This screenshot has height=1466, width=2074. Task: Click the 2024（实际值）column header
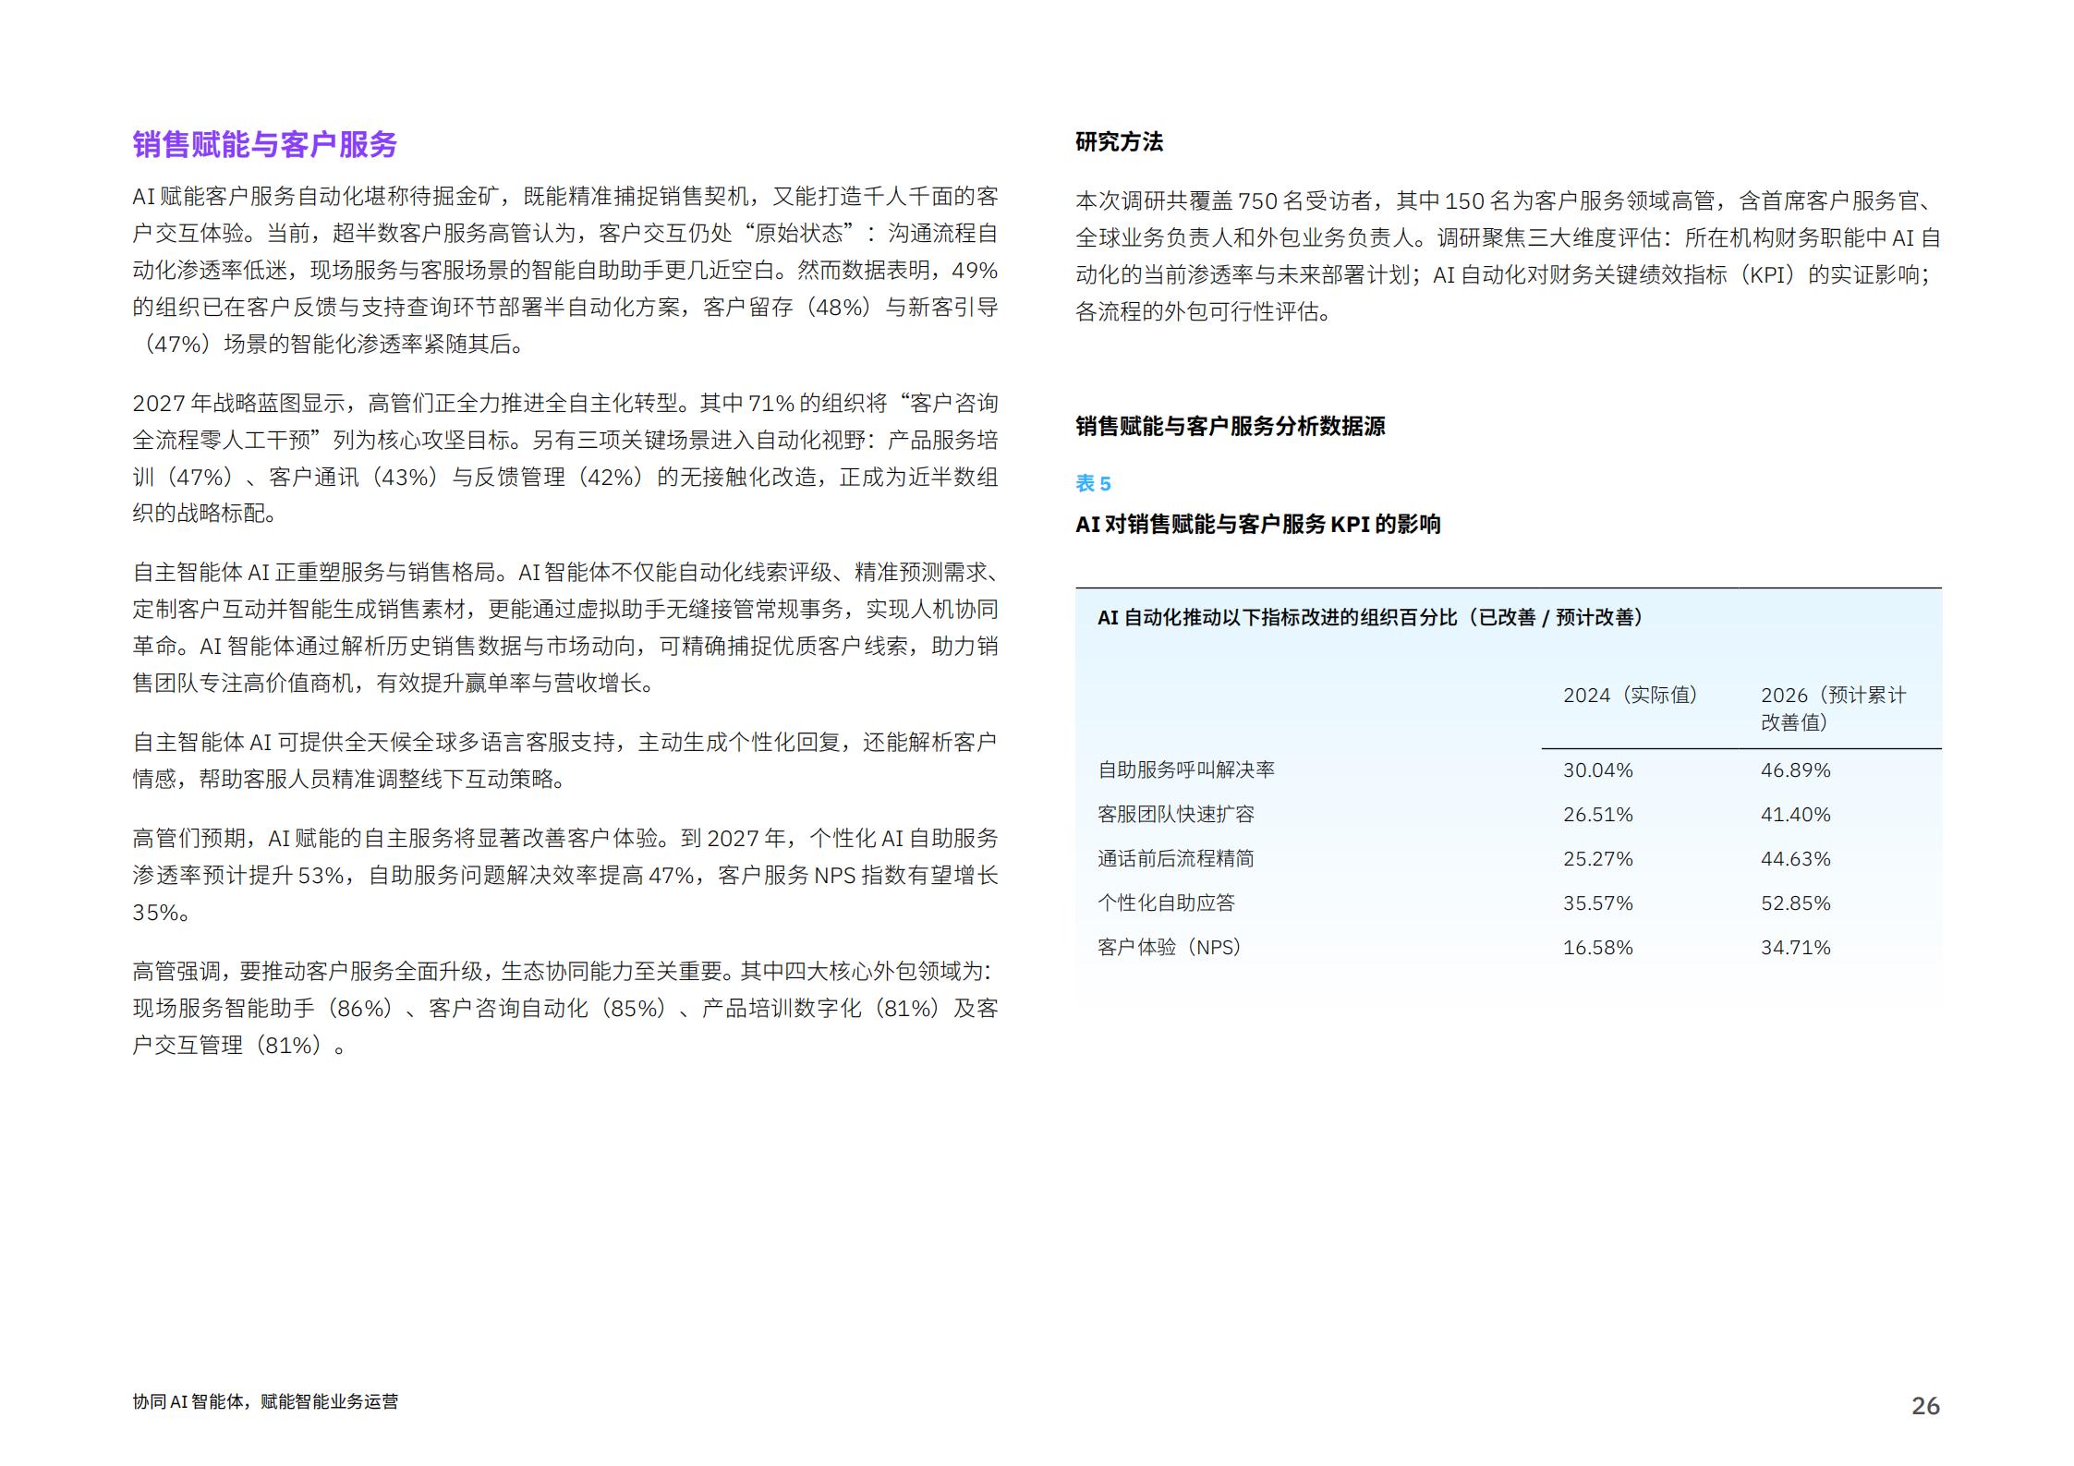[x=1631, y=696]
